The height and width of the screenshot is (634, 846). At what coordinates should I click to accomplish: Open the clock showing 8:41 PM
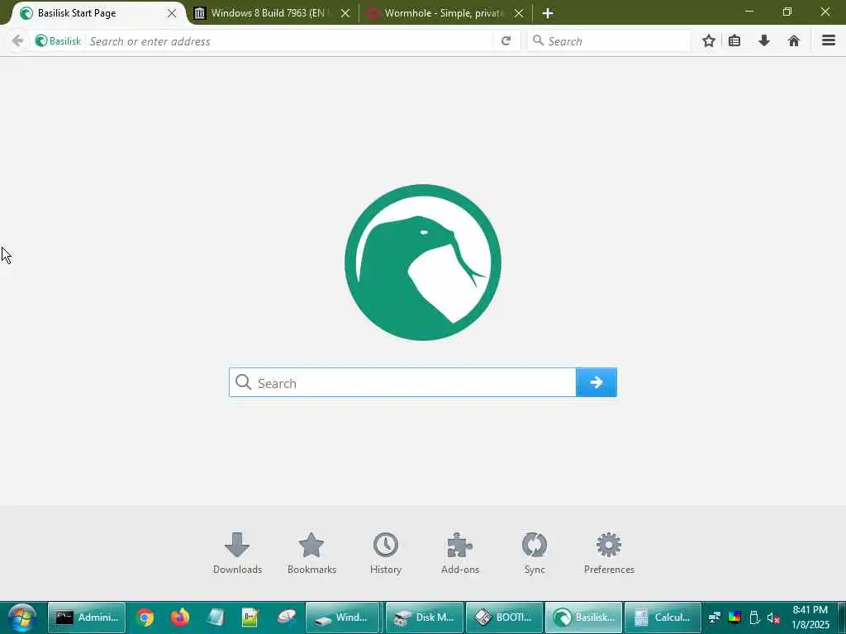click(x=810, y=617)
